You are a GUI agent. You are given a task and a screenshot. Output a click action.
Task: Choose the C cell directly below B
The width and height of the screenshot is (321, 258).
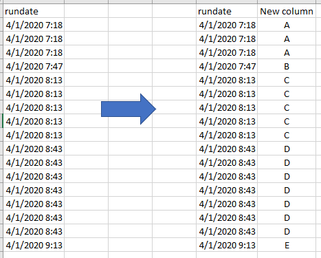[287, 80]
